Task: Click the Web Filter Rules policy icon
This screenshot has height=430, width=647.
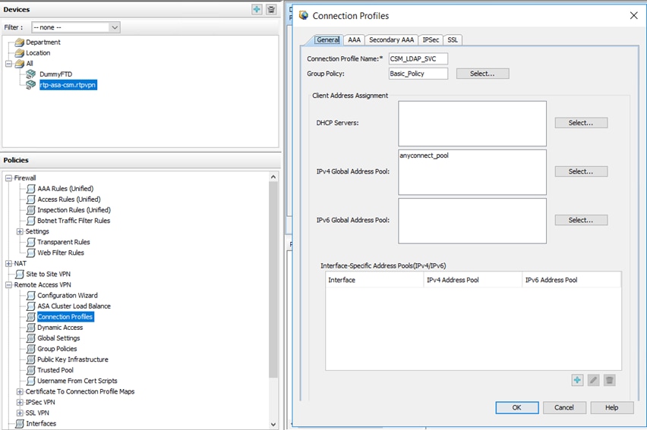Action: (x=31, y=253)
